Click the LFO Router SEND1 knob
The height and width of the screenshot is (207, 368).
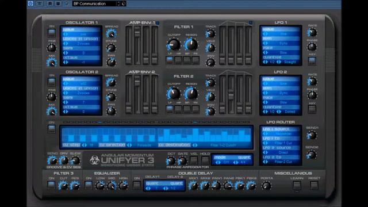[312, 135]
